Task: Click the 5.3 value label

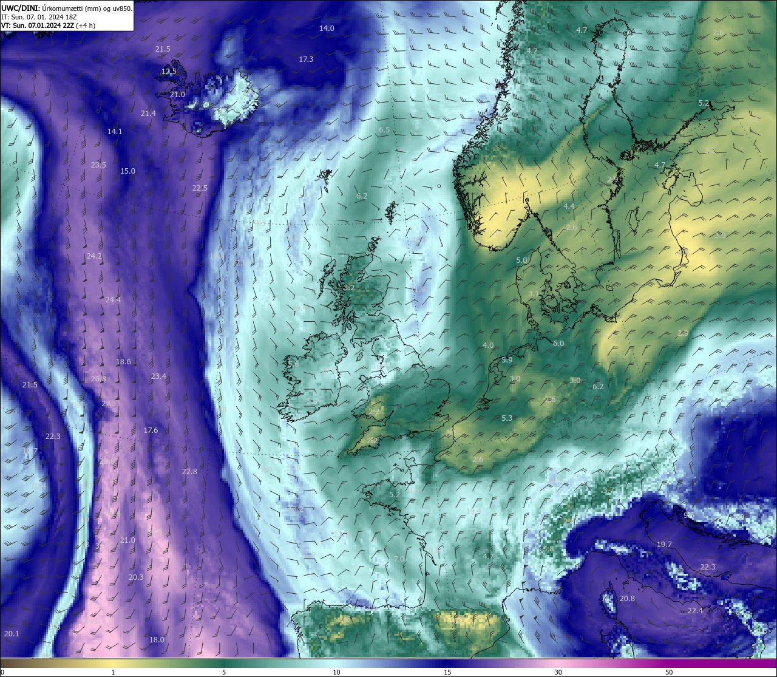Action: pos(507,418)
